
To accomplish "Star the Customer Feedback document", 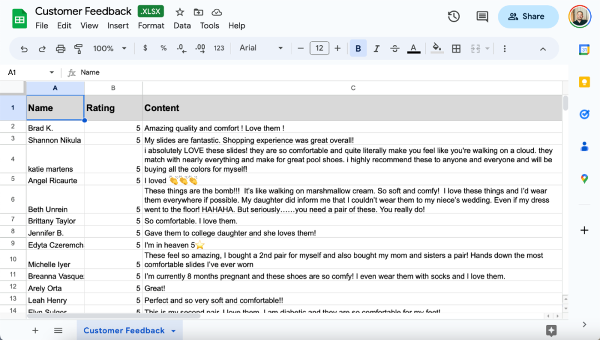I will click(180, 12).
